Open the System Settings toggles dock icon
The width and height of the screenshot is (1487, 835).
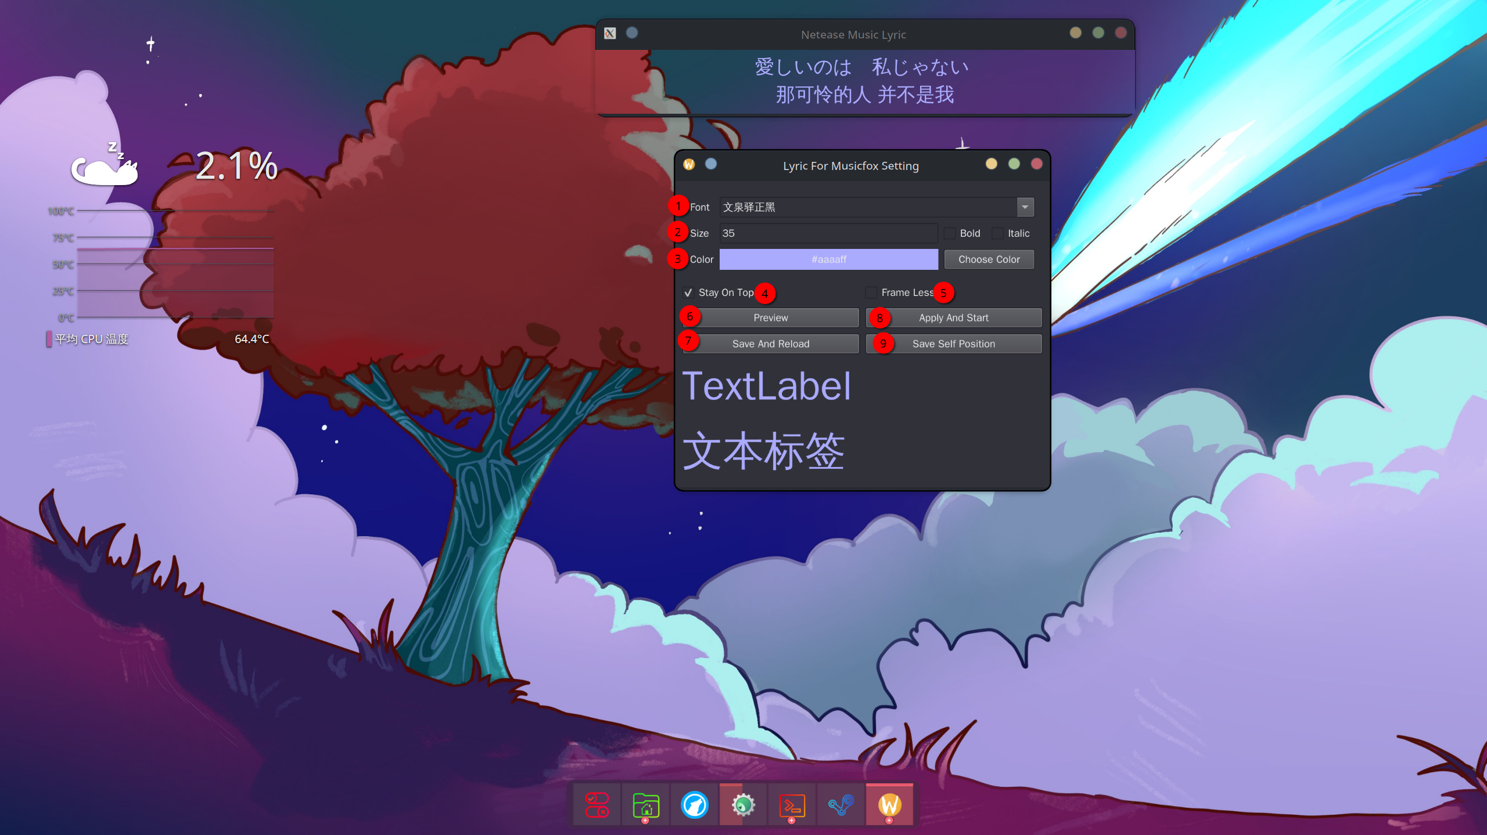point(597,805)
